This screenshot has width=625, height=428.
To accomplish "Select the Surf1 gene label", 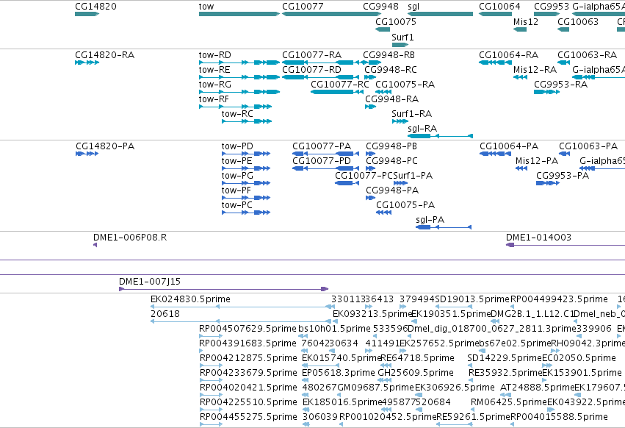I will click(402, 37).
